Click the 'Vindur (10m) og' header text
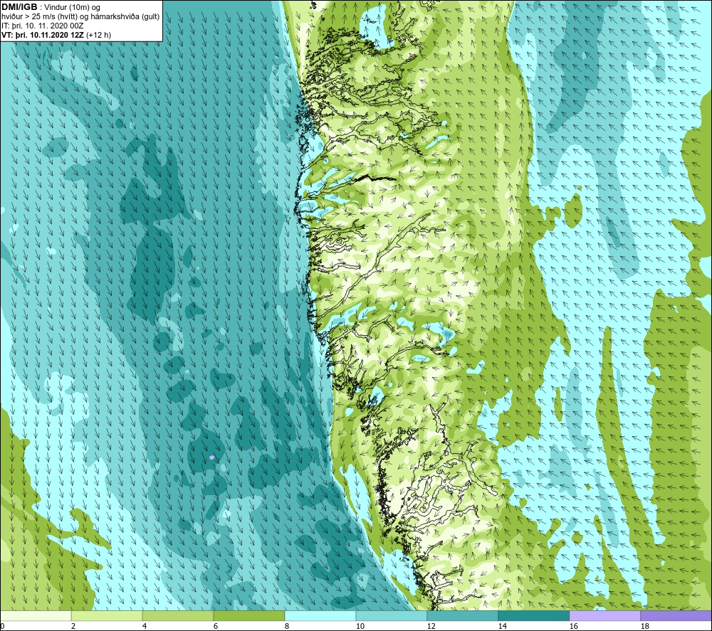 72,8
